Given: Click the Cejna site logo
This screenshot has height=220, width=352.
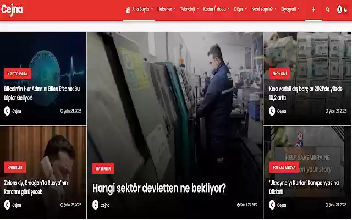Looking at the screenshot, I should pyautogui.click(x=12, y=10).
